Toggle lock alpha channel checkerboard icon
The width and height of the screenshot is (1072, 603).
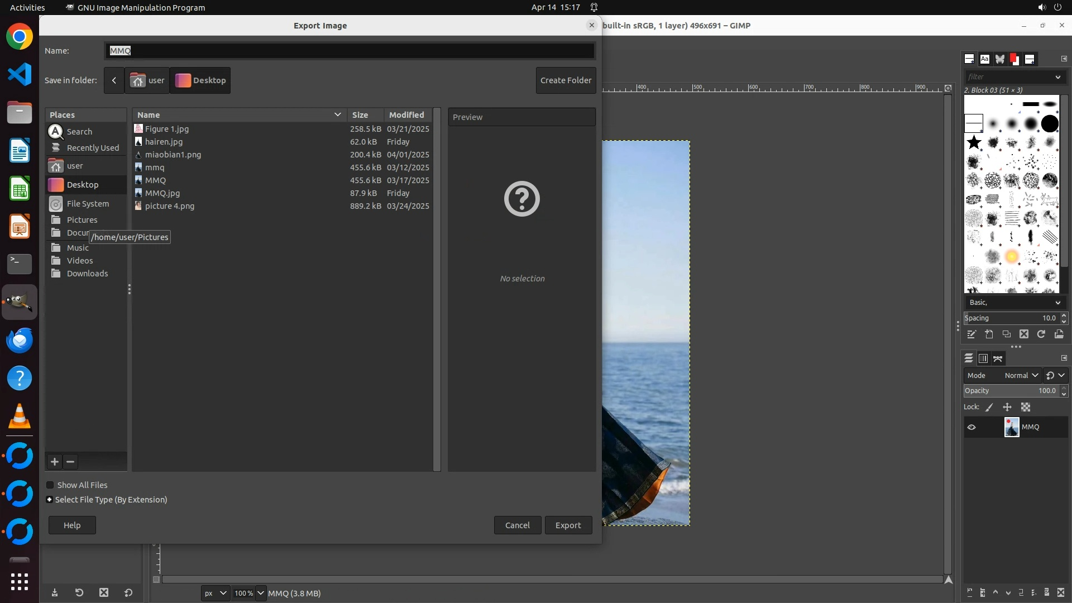1026,408
